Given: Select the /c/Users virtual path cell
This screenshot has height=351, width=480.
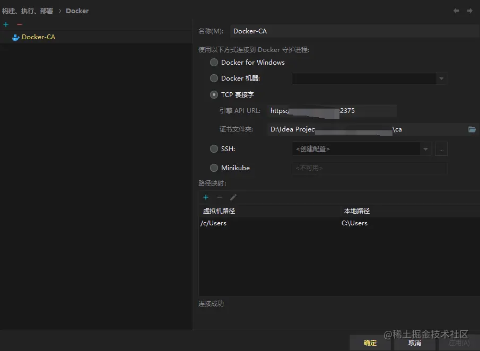Looking at the screenshot, I should point(269,223).
